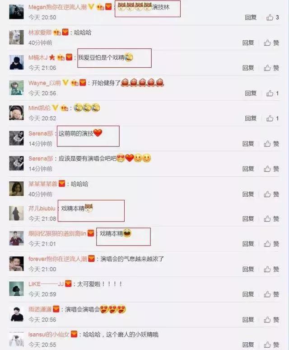Like the 太可爱啦 comment by LIKE——JJ
This screenshot has height=350, width=289.
[x=267, y=294]
